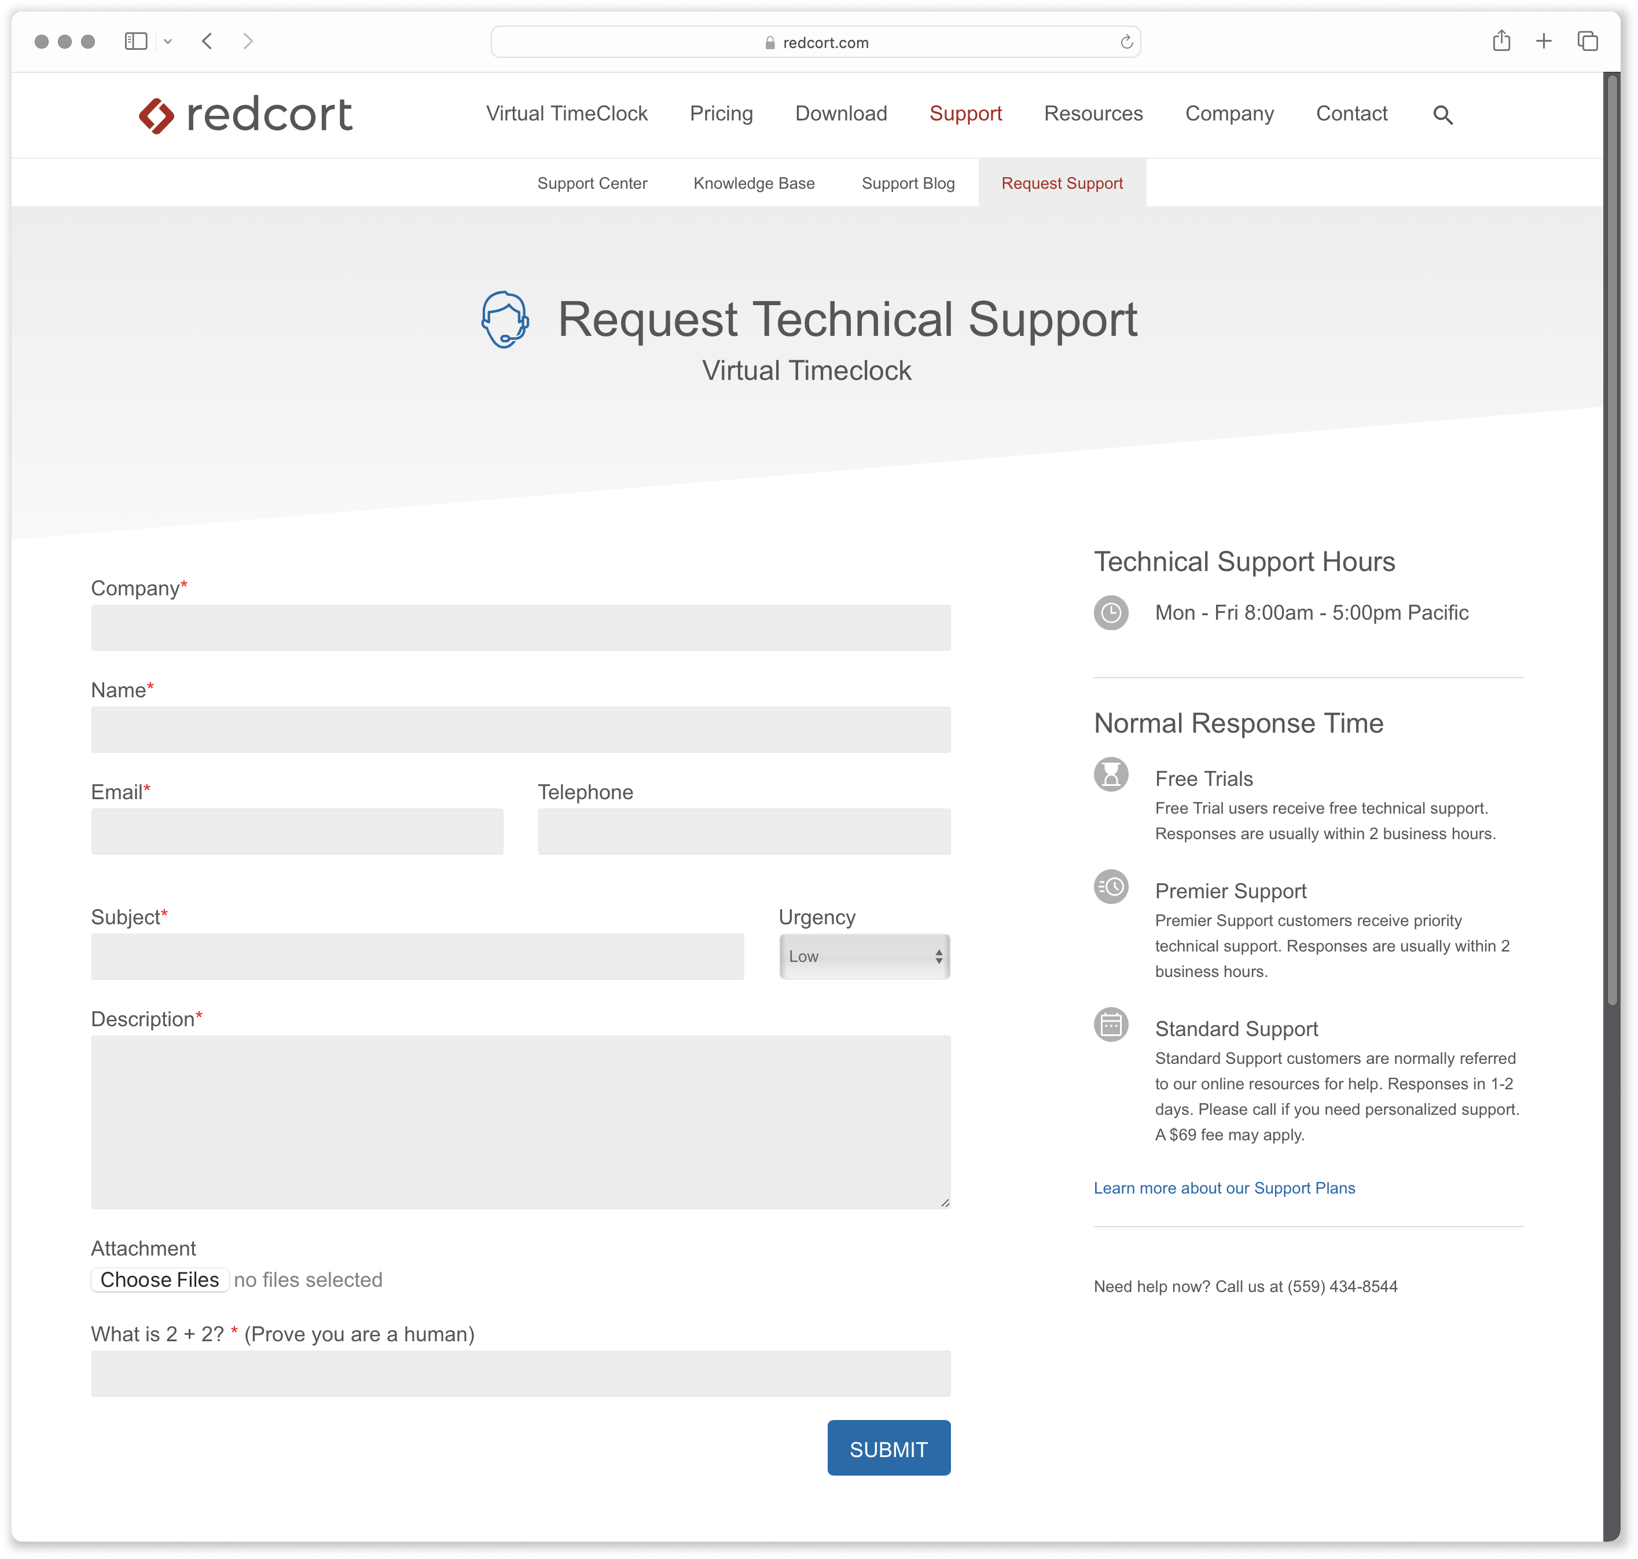The image size is (1638, 1559).
Task: Open the sidebar options chevron in Safari toolbar
Action: tap(168, 42)
